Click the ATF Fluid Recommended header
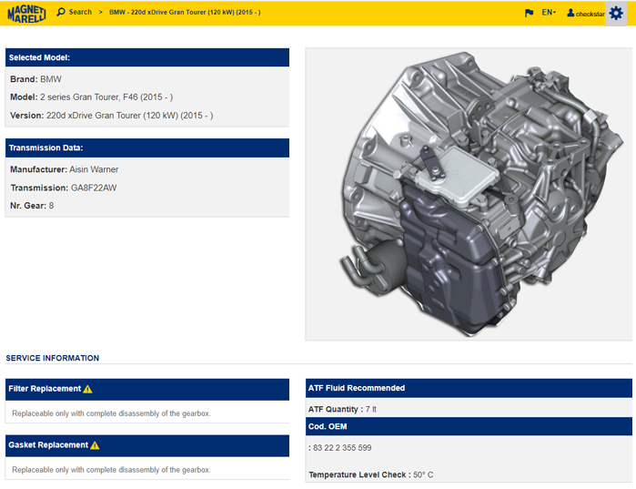The width and height of the screenshot is (636, 489). tap(469, 388)
